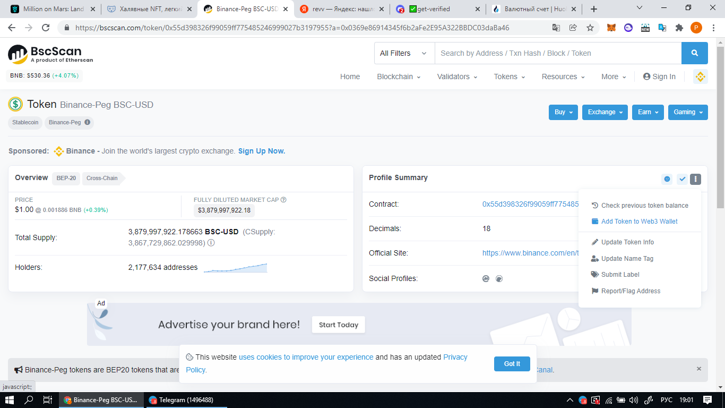Click the CoinMarketCap social profile icon
The height and width of the screenshot is (408, 725).
pyautogui.click(x=486, y=278)
